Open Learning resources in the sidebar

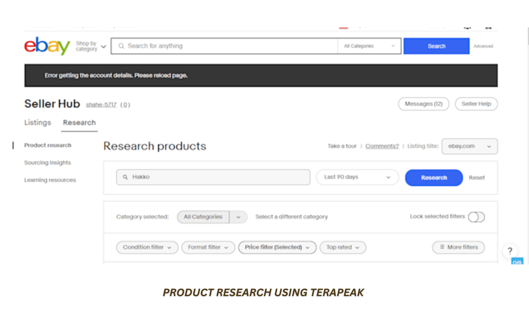pyautogui.click(x=50, y=180)
